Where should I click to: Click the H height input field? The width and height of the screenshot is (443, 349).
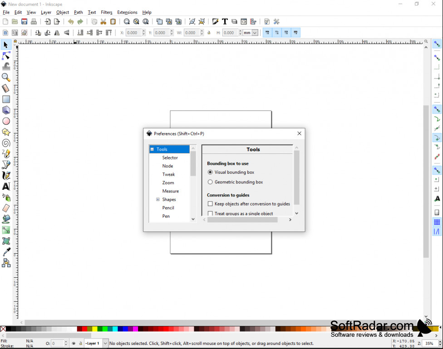[x=230, y=33]
